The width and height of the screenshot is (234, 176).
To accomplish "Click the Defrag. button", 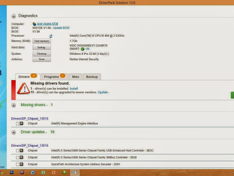I will pyautogui.click(x=42, y=48).
